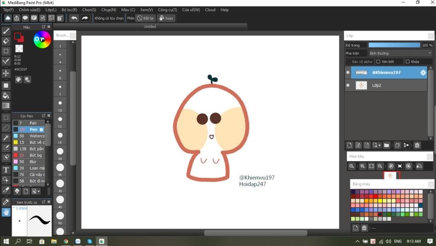Toggle the Bảo vệ alpha checkbox
This screenshot has height=246, width=436.
348,62
